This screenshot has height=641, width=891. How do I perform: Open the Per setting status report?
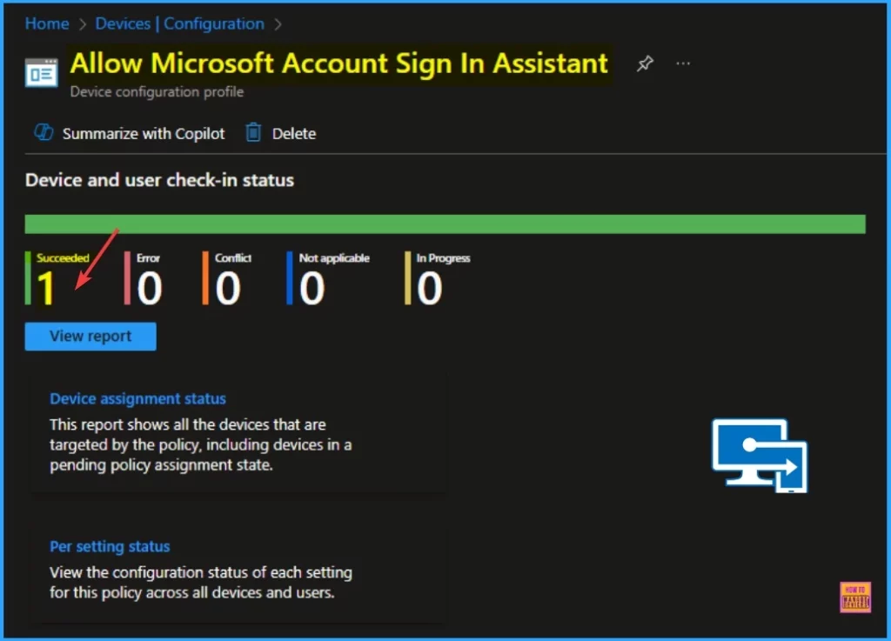(110, 546)
